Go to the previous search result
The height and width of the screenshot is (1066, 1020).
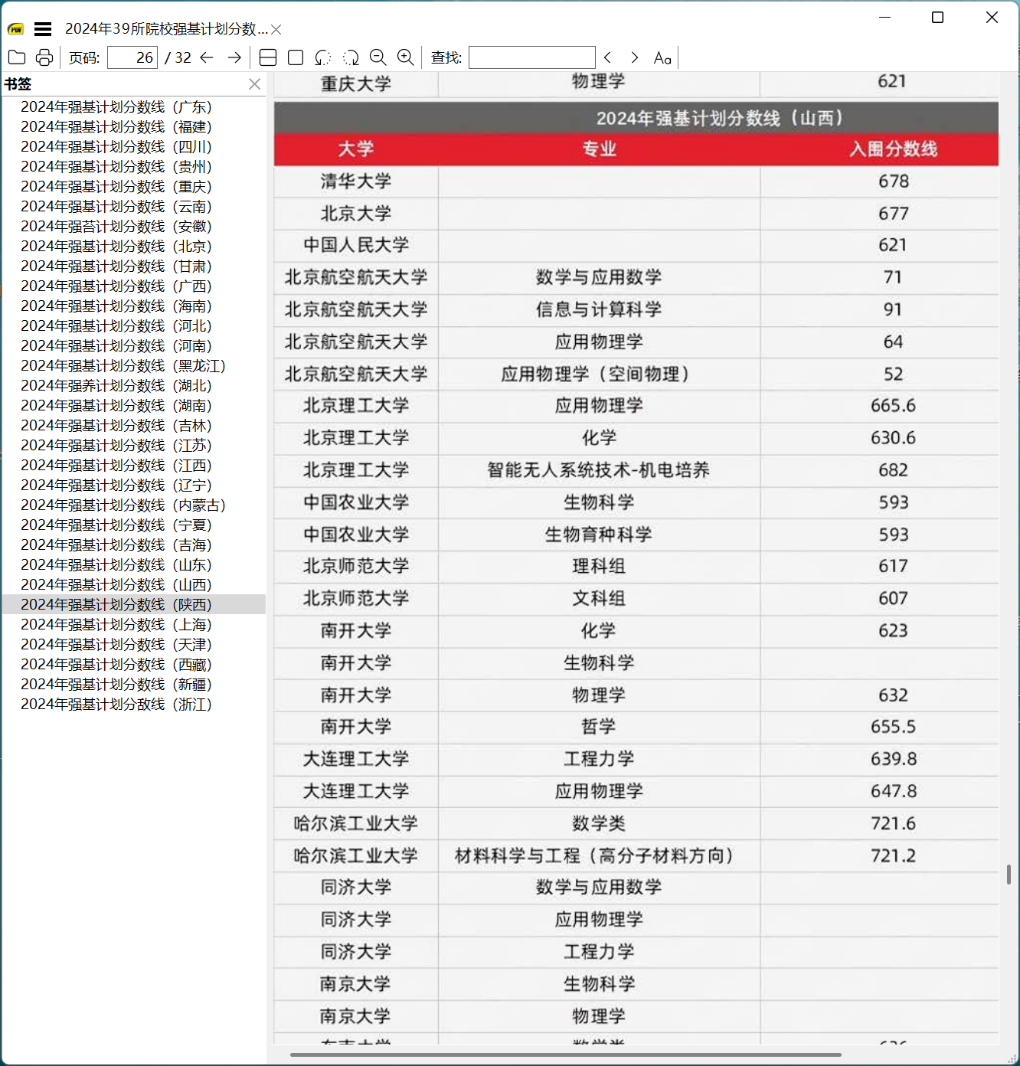click(x=606, y=57)
